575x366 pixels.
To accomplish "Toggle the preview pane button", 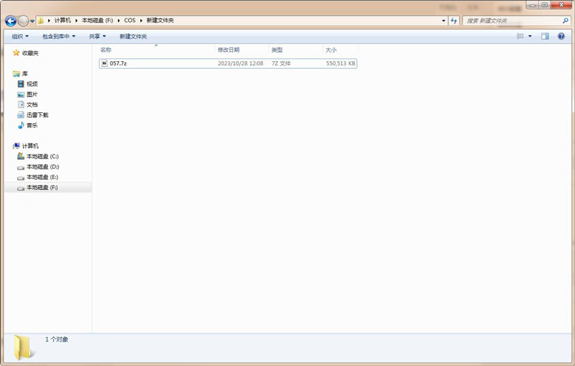I will tap(545, 36).
